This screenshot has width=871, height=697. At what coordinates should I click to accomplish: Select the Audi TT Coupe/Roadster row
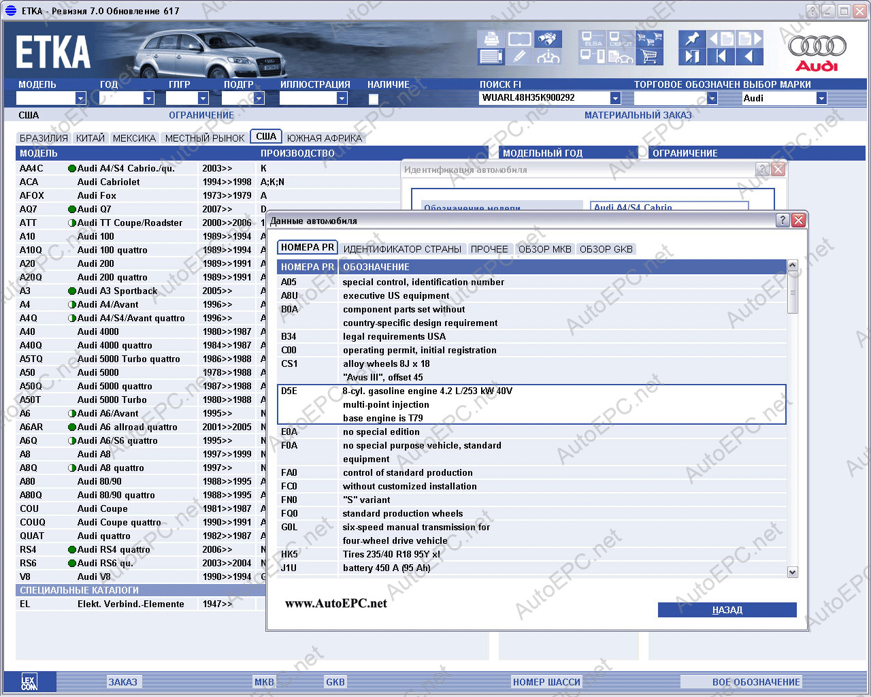[x=139, y=223]
